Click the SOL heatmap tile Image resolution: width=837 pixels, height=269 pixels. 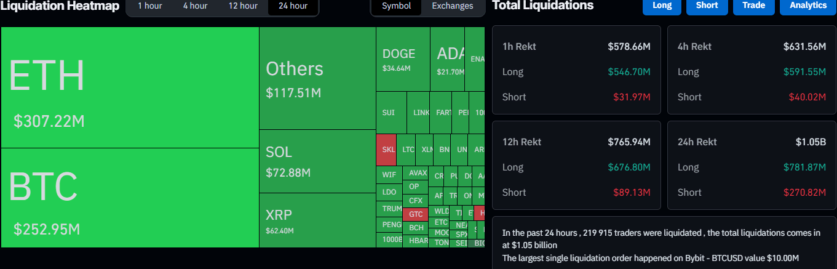point(317,161)
